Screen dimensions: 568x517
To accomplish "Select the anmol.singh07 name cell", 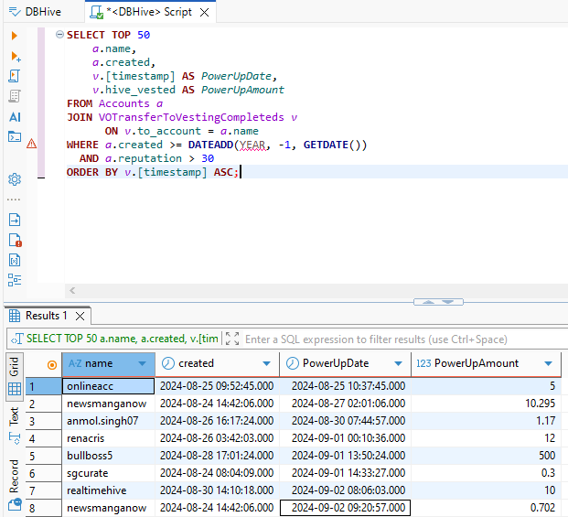I will point(108,421).
